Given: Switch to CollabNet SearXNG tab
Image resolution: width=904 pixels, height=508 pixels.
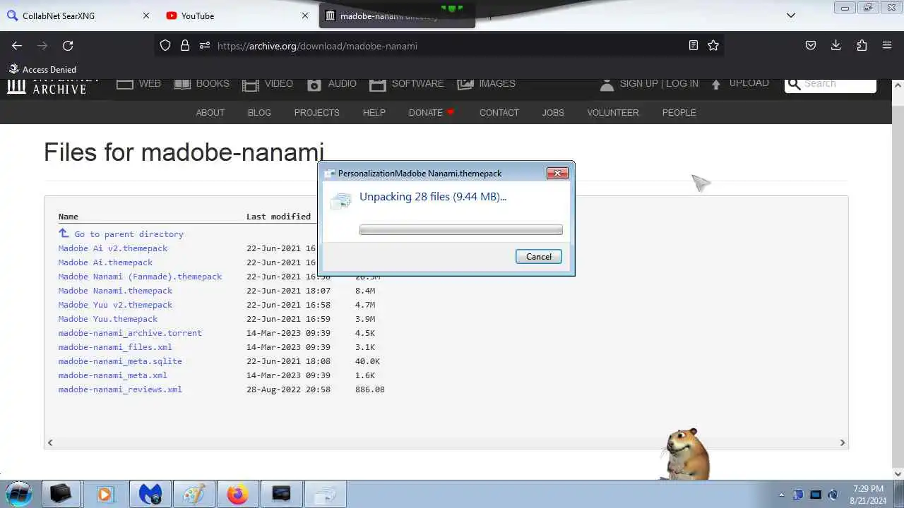Looking at the screenshot, I should tap(79, 16).
